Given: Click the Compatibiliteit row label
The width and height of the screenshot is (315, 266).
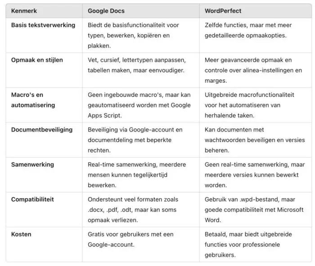Looking at the screenshot, I should tap(32, 199).
